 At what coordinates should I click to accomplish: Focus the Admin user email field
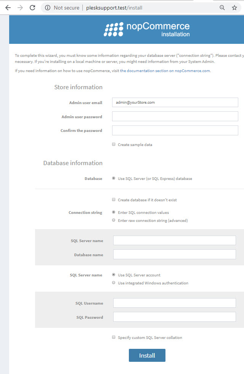(175, 102)
